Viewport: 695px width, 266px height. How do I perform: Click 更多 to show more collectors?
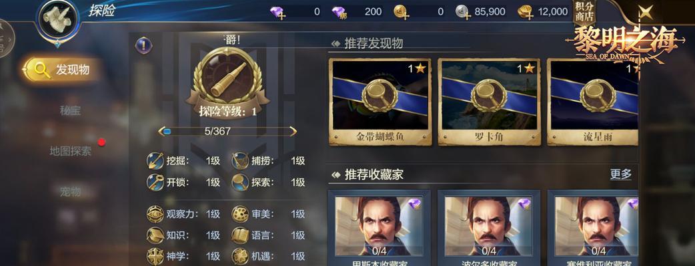pyautogui.click(x=620, y=174)
